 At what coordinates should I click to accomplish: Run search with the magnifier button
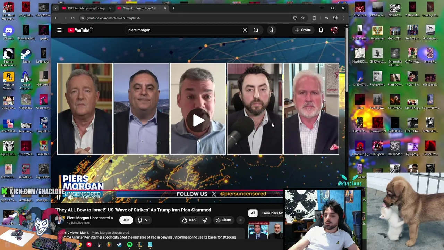pyautogui.click(x=256, y=30)
